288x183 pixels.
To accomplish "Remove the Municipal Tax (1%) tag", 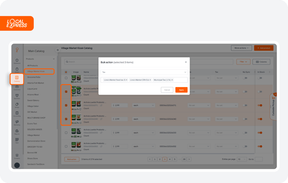I will tap(172, 80).
